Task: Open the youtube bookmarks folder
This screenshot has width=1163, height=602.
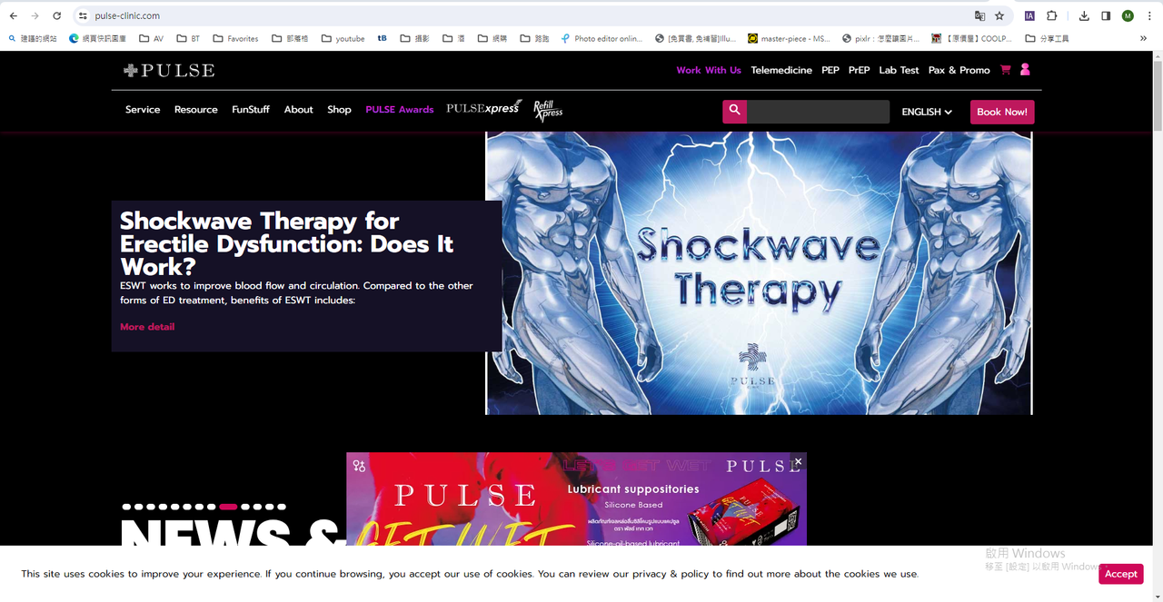Action: pos(343,38)
